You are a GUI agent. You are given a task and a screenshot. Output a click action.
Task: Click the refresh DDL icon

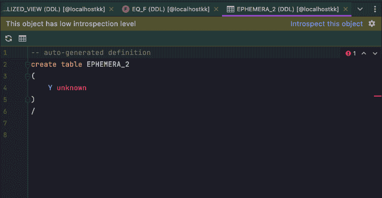[9, 38]
